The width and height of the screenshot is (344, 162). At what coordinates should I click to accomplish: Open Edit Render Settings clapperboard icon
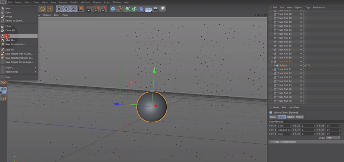click(104, 9)
